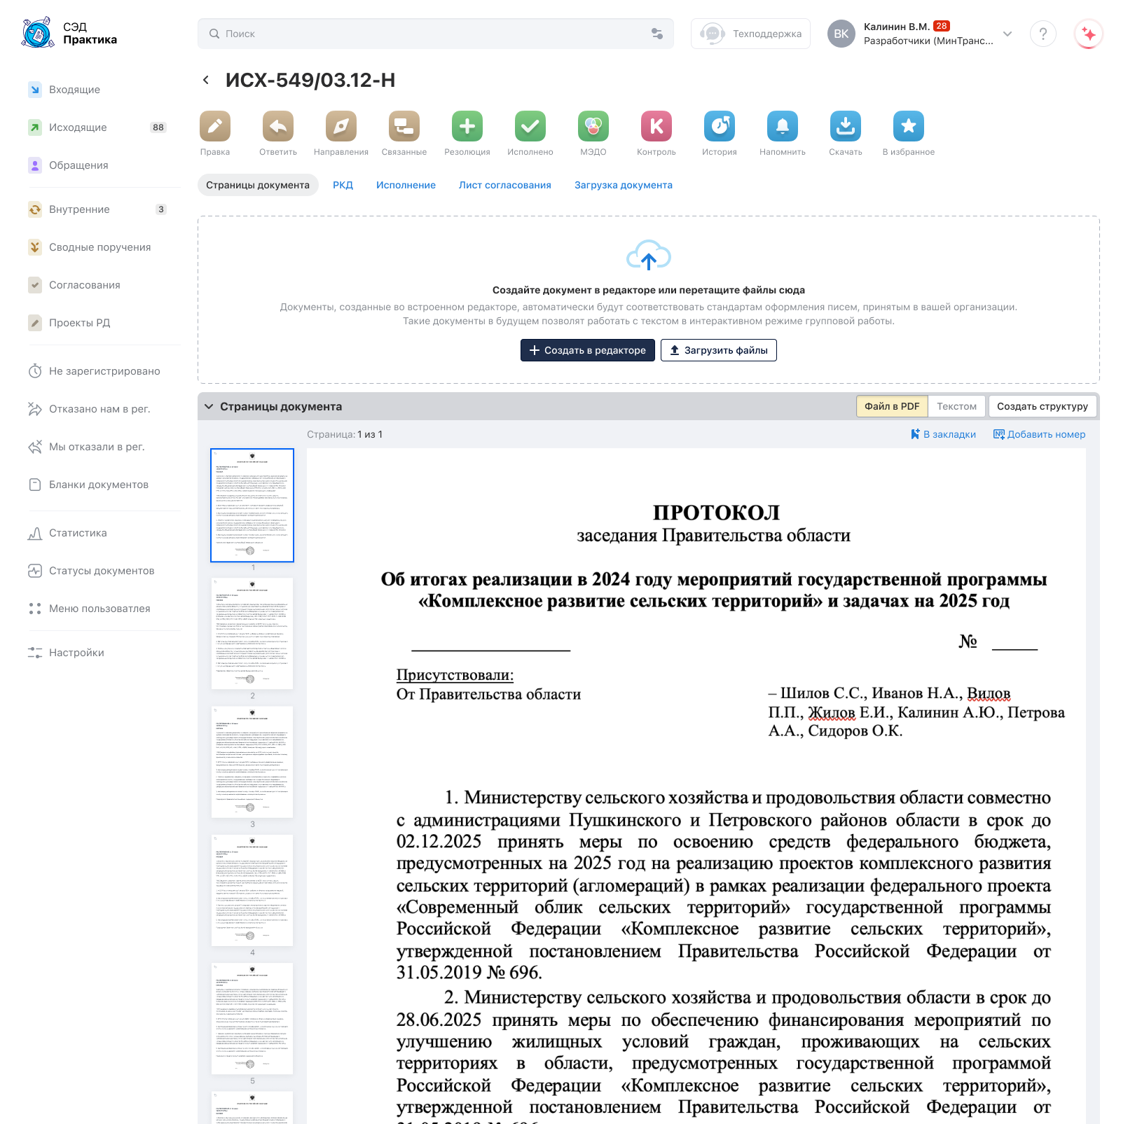The image size is (1121, 1124).
Task: Open the Контроль pink K icon
Action: tap(656, 126)
